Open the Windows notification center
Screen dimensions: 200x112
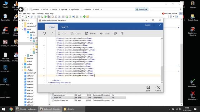[x=195, y=109]
